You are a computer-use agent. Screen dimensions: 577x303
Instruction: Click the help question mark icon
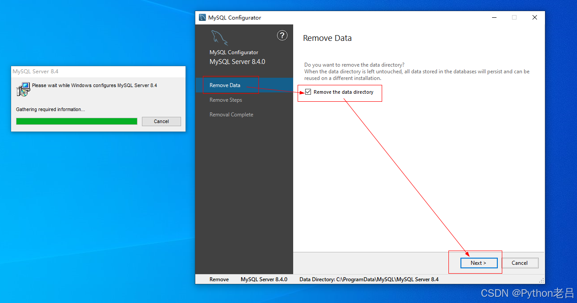282,36
